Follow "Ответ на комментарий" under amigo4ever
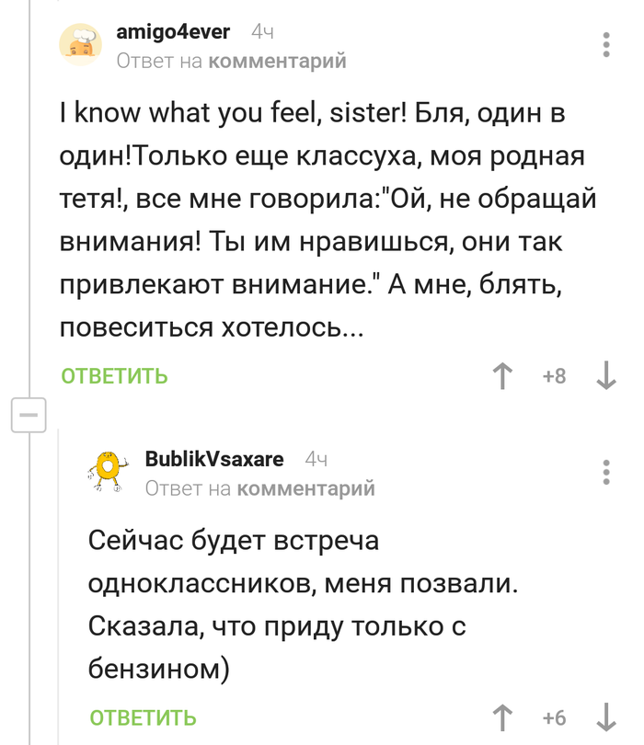Image resolution: width=644 pixels, height=745 pixels. [232, 62]
